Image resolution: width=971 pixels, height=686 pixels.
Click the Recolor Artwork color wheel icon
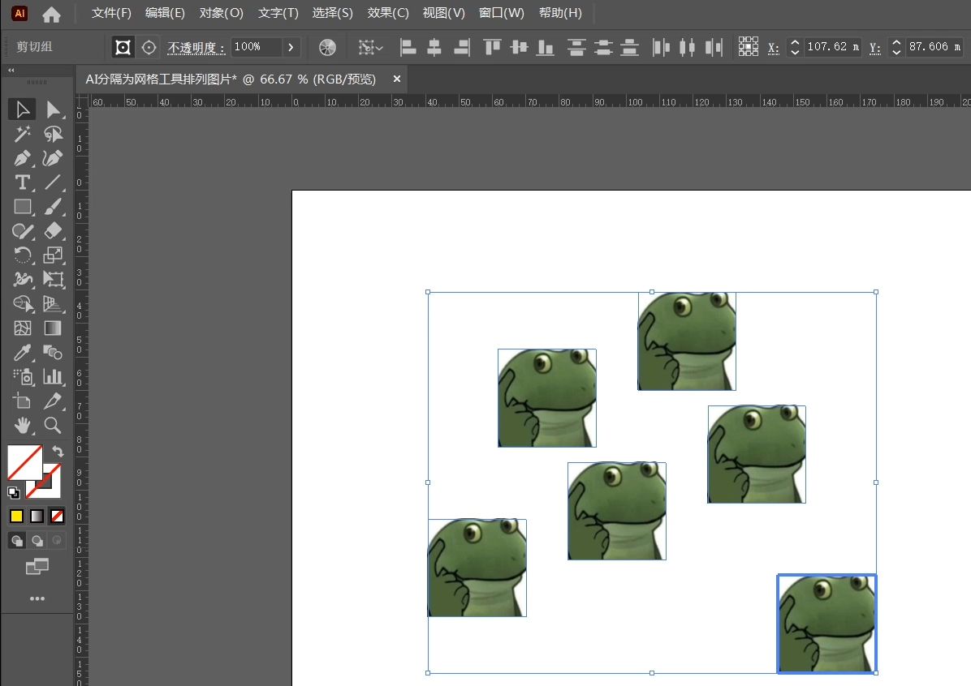[x=327, y=47]
